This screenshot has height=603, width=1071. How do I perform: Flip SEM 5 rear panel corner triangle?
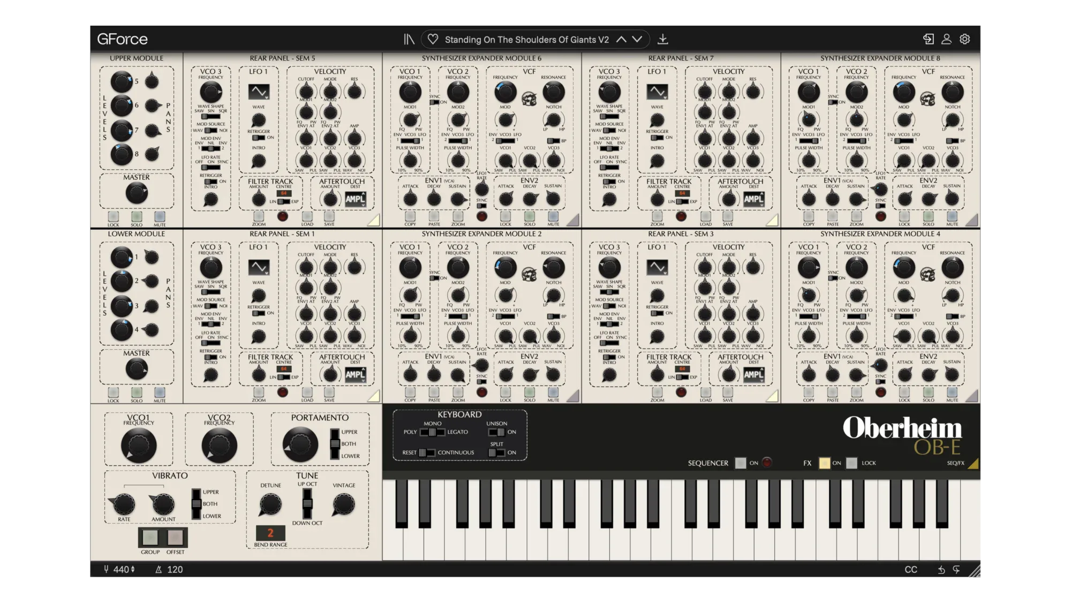[373, 220]
